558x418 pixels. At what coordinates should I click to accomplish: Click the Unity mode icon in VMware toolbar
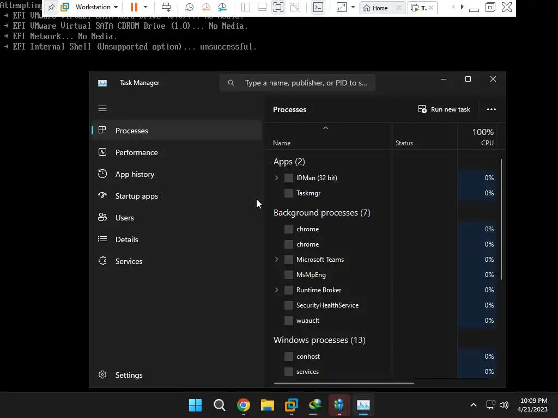(295, 7)
